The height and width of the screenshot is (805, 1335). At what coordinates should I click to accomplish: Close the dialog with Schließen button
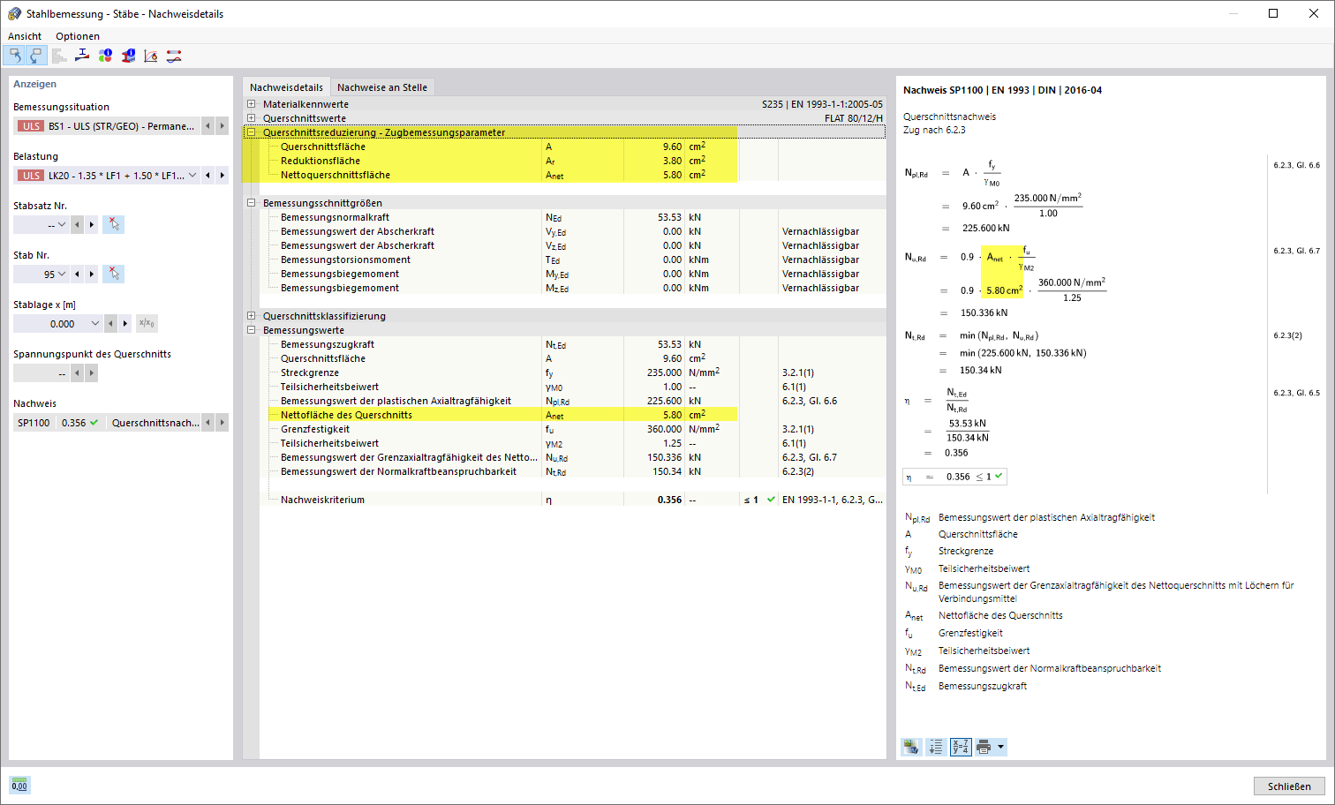(x=1289, y=786)
